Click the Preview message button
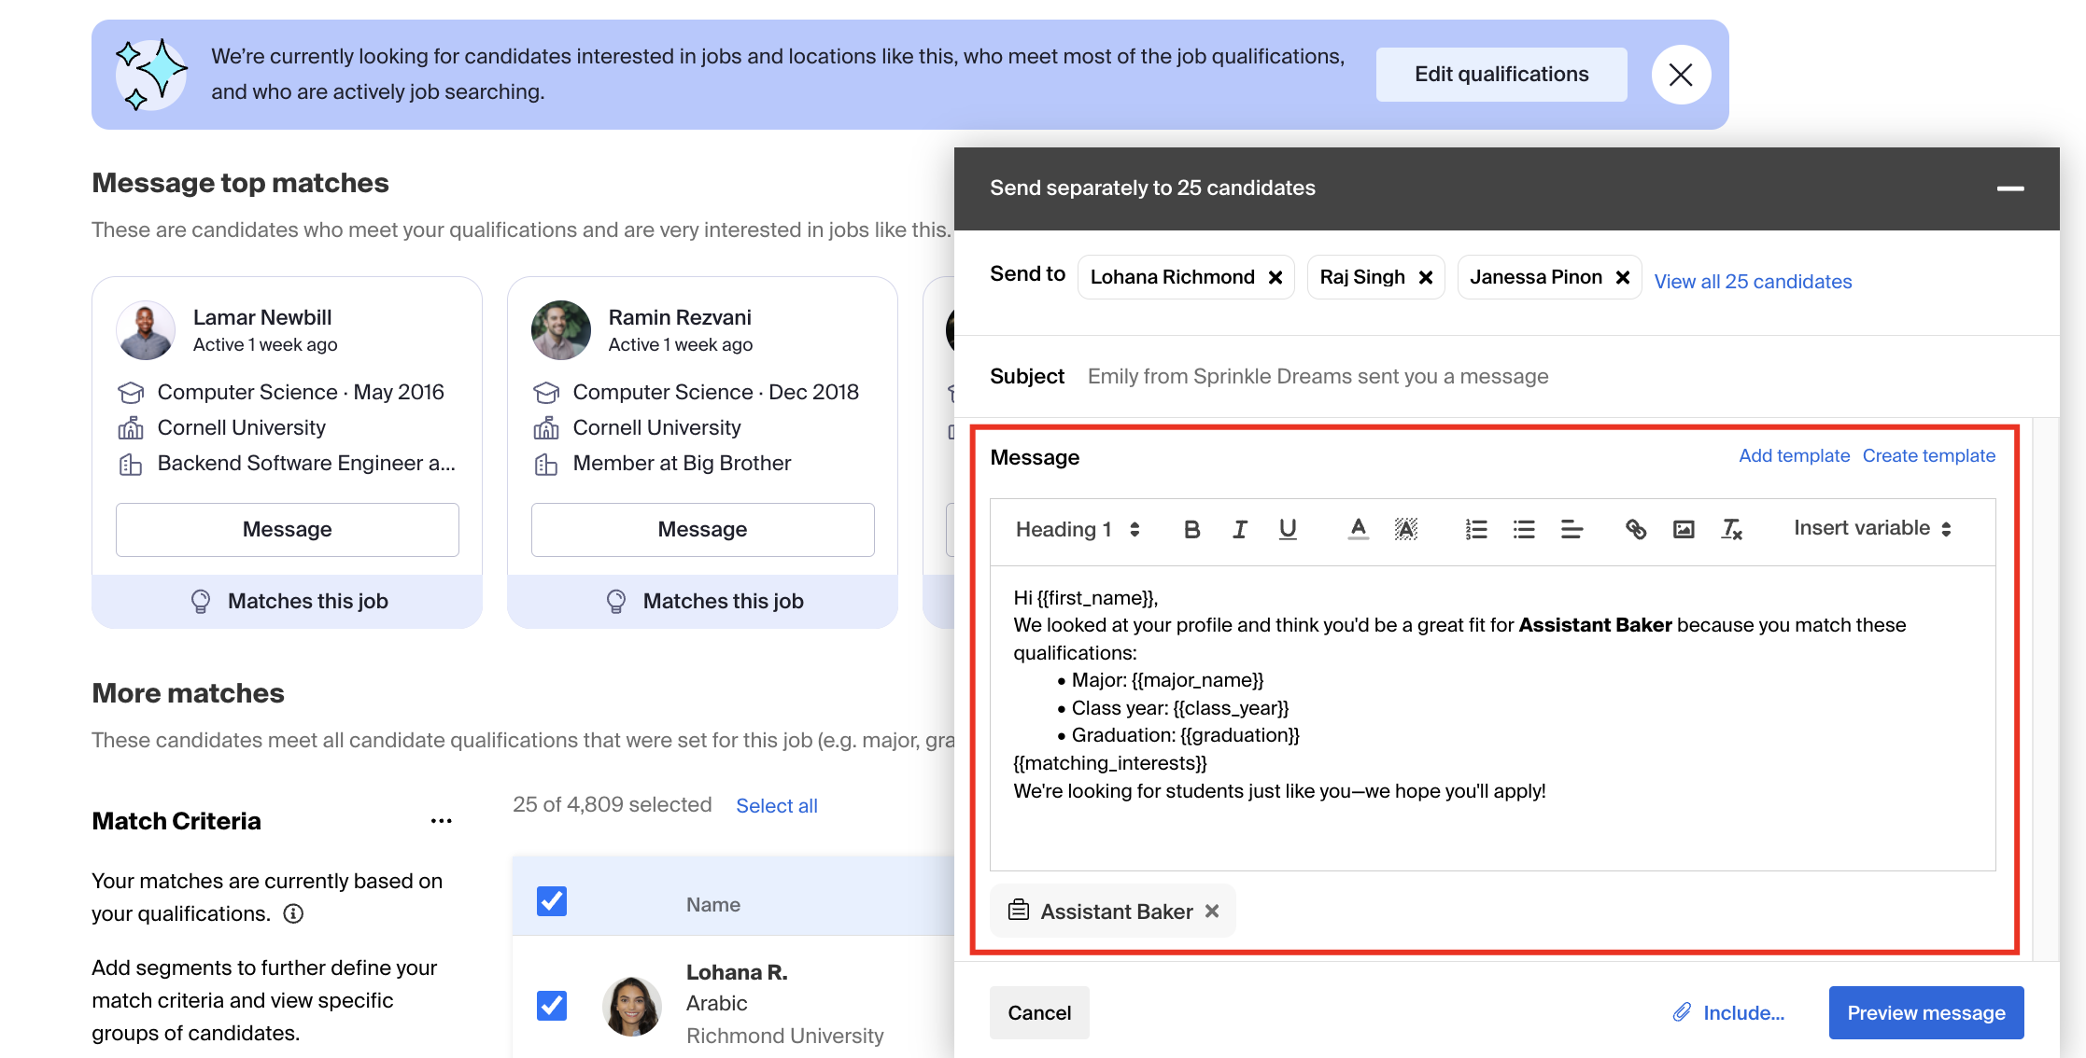The image size is (2086, 1058). pos(1925,1012)
